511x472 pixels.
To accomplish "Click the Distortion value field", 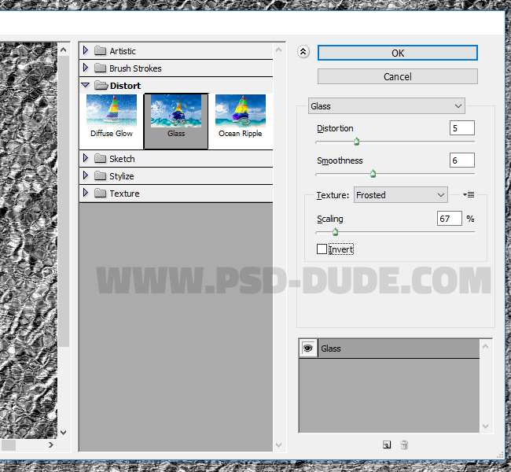I will click(461, 128).
